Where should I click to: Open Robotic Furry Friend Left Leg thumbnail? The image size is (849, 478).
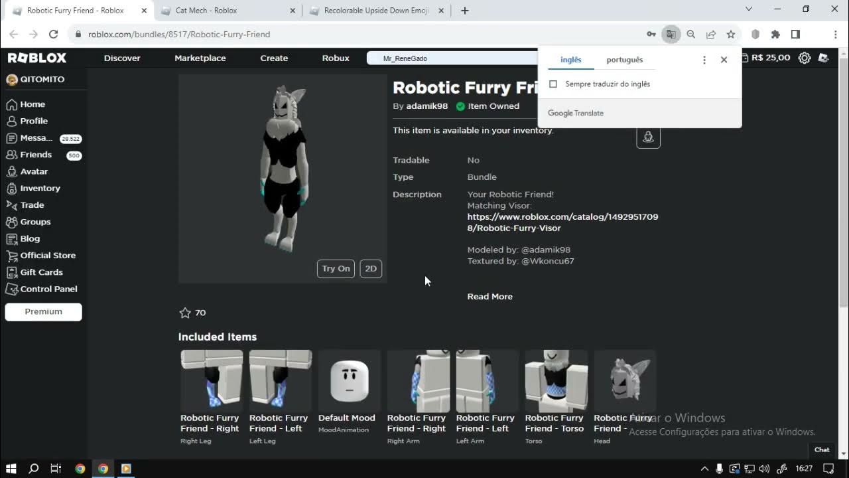[x=281, y=381]
